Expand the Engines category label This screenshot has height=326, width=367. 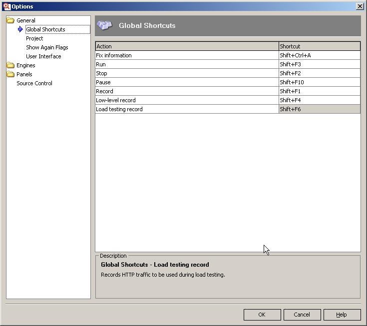tap(26, 65)
